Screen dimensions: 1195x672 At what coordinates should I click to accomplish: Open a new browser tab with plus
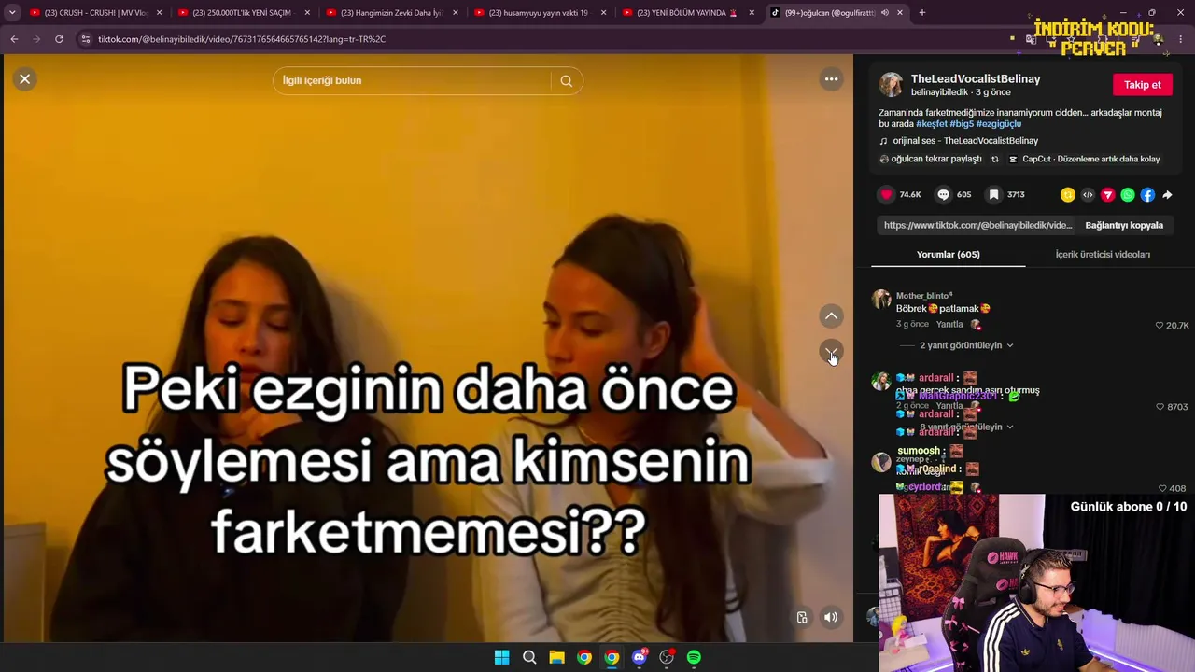tap(922, 13)
